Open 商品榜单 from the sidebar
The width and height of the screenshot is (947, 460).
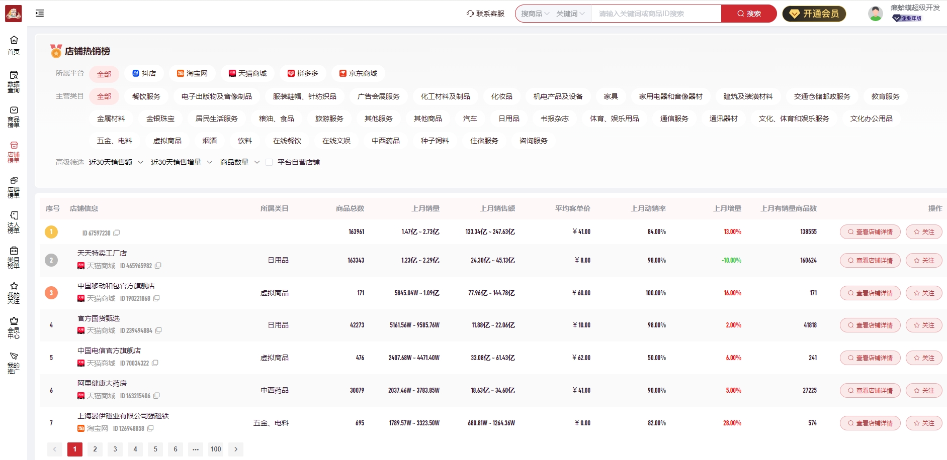coord(14,109)
